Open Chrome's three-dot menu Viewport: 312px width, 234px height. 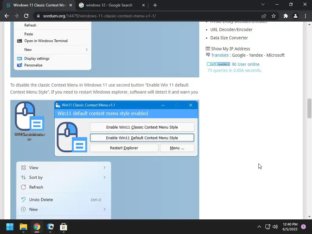coord(305,16)
